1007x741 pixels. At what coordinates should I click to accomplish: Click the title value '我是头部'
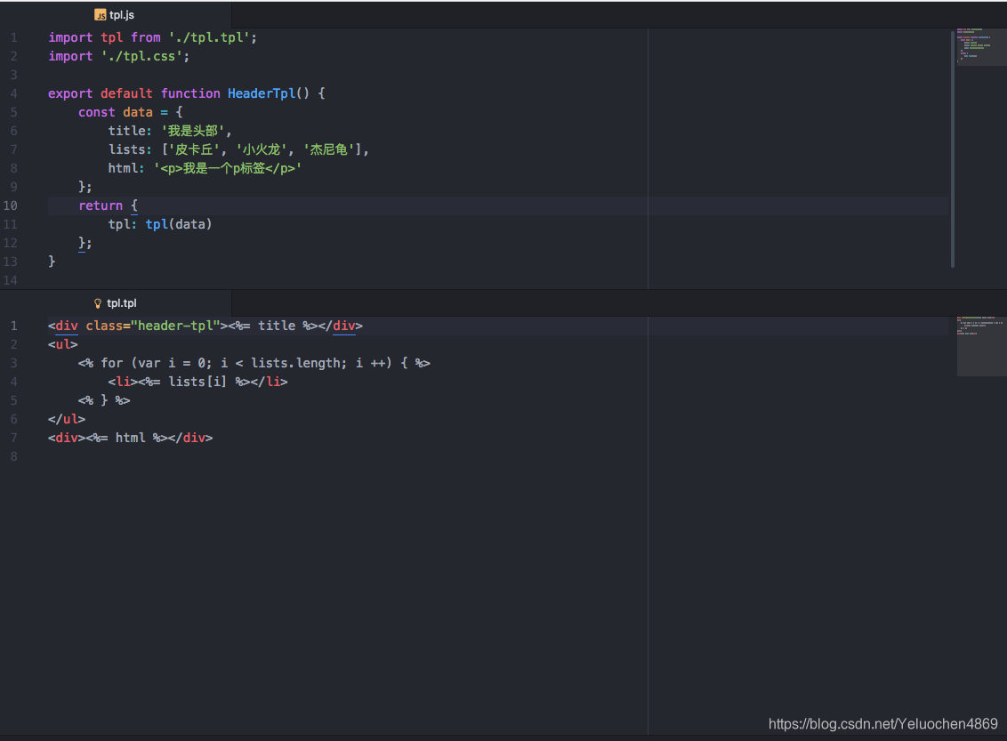click(x=193, y=131)
